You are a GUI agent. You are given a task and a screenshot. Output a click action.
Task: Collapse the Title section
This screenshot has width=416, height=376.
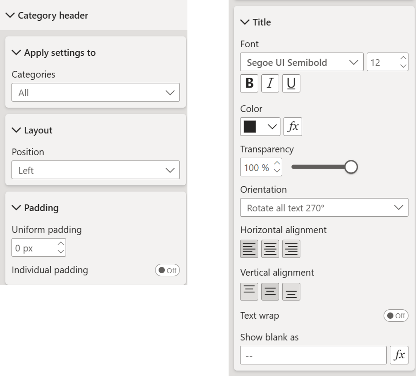245,22
